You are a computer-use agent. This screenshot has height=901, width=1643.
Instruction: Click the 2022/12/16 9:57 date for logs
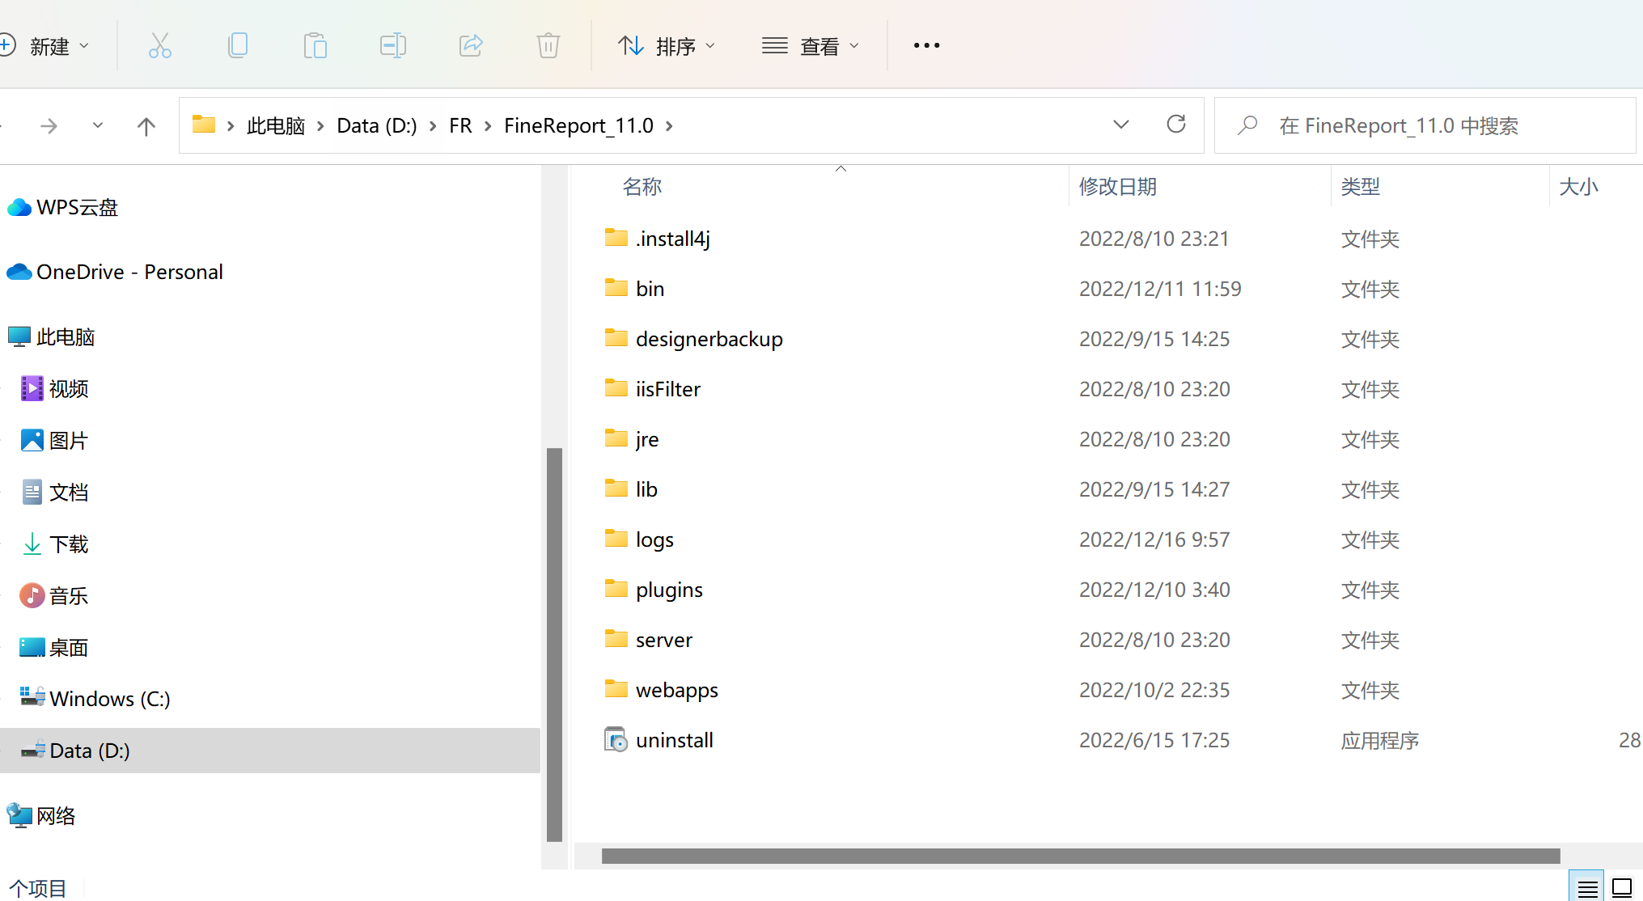(x=1154, y=539)
